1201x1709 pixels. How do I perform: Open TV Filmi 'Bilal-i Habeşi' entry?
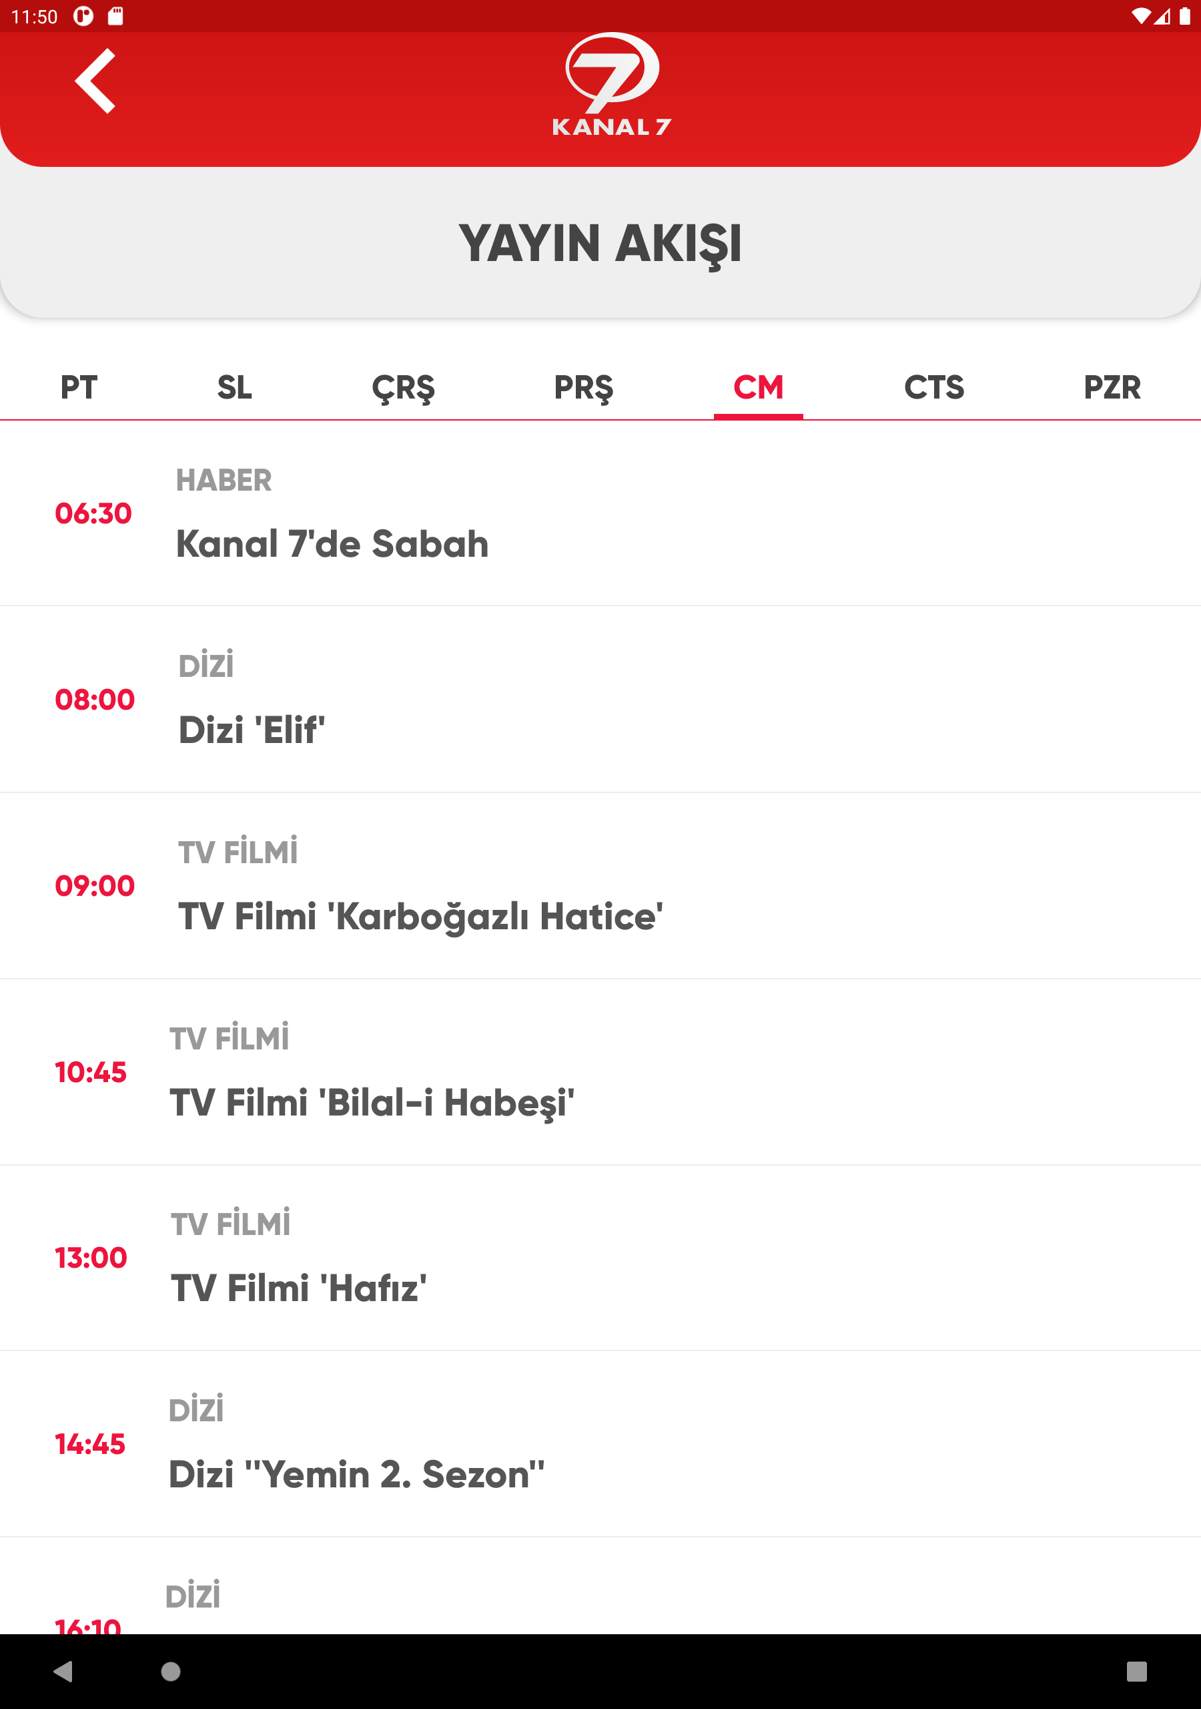coord(600,1072)
